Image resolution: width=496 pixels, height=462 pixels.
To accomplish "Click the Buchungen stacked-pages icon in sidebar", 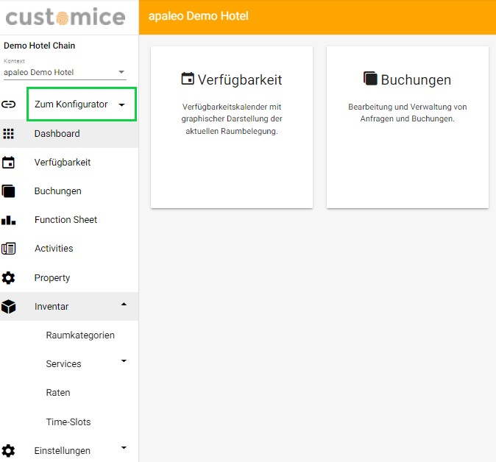I will coord(9,191).
